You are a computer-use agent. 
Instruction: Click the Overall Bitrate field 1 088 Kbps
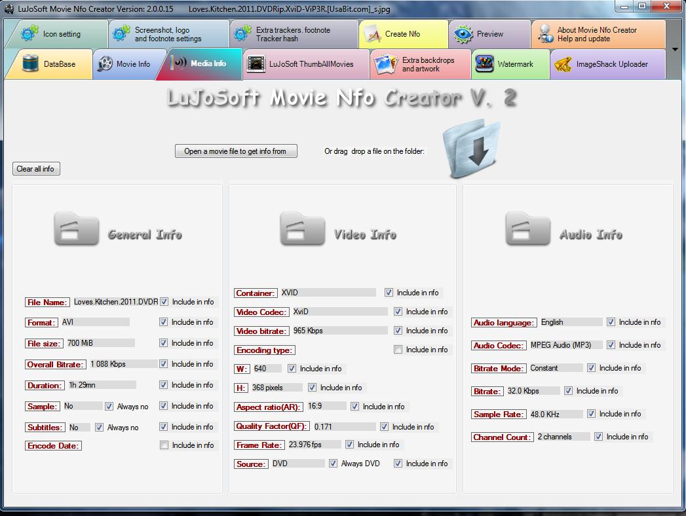(123, 364)
